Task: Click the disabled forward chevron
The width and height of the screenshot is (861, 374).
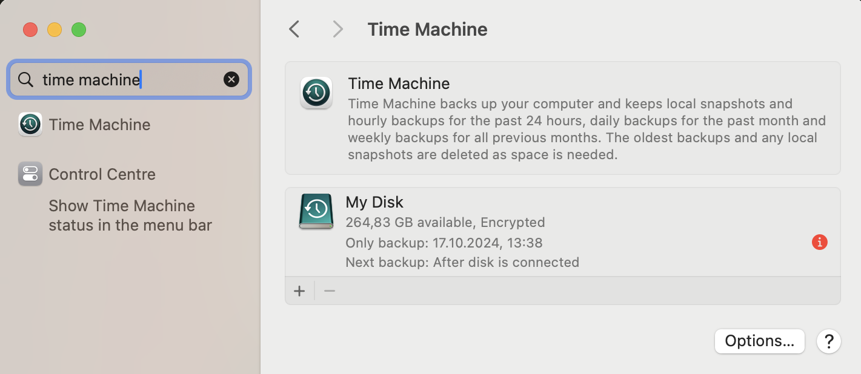Action: (337, 29)
